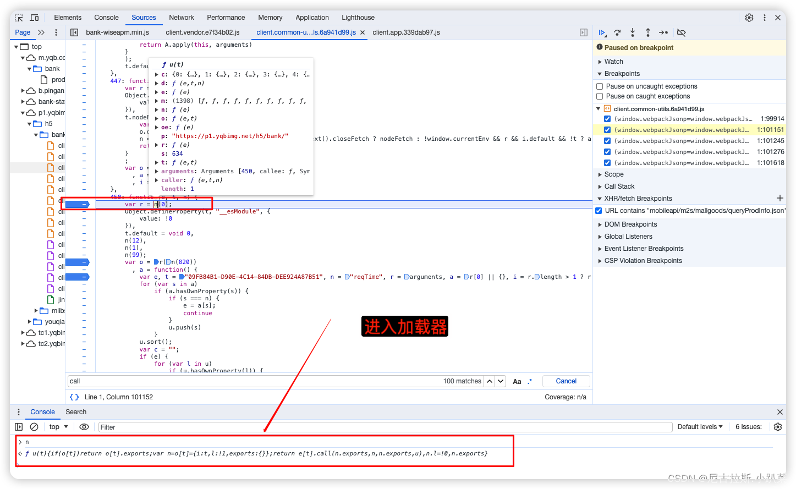
Task: Enable Pause on caught exceptions
Action: (599, 96)
